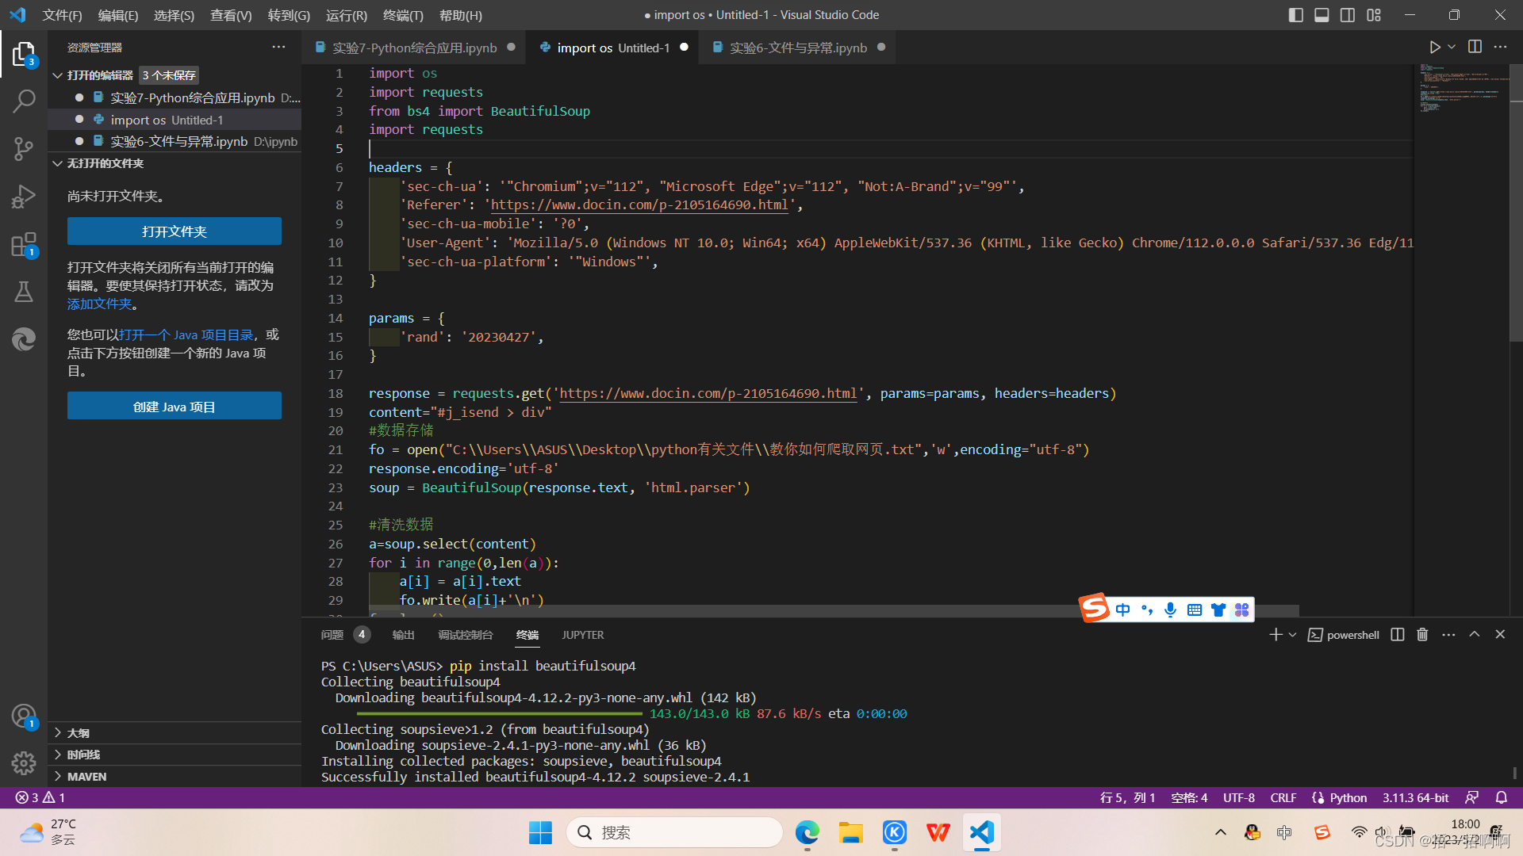Kill terminal using trash icon
1523x856 pixels.
(x=1422, y=635)
